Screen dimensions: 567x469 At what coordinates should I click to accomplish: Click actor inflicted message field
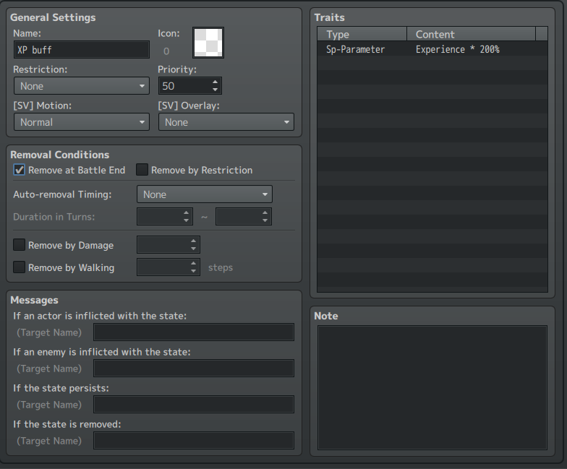click(x=194, y=332)
